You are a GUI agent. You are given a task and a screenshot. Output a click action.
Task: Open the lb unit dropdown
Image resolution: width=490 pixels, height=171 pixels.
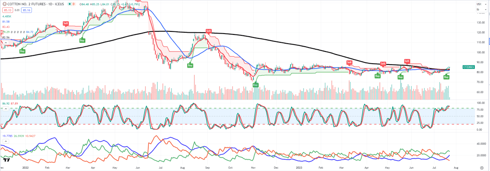coord(482,9)
